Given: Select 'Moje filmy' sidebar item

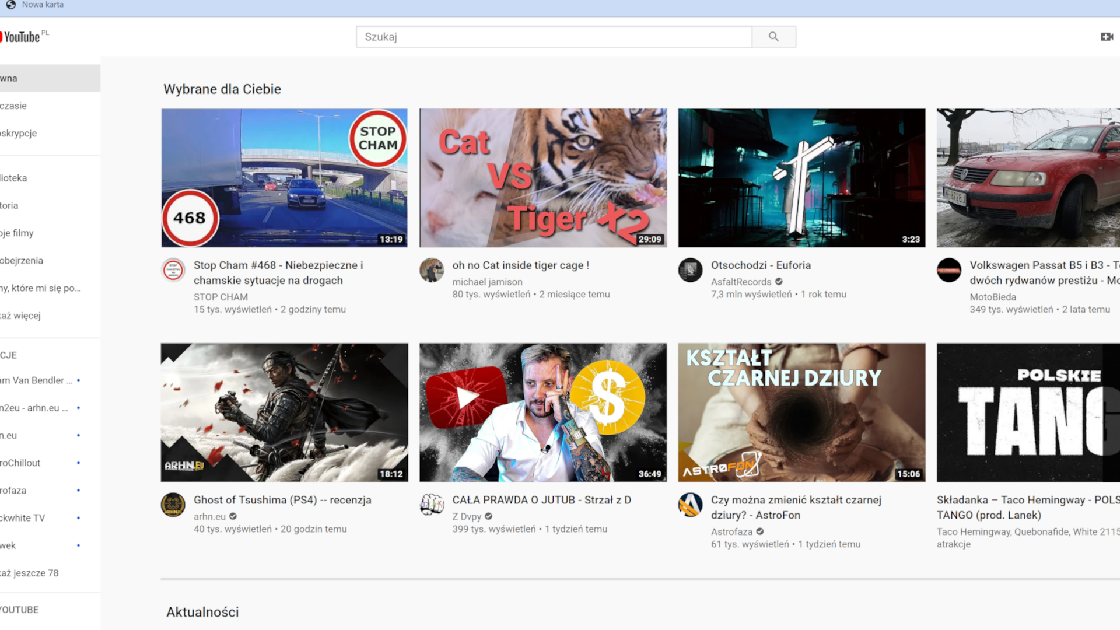Looking at the screenshot, I should [x=50, y=233].
